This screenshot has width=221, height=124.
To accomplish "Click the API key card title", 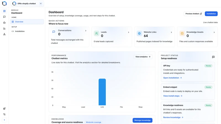I will [x=167, y=66].
